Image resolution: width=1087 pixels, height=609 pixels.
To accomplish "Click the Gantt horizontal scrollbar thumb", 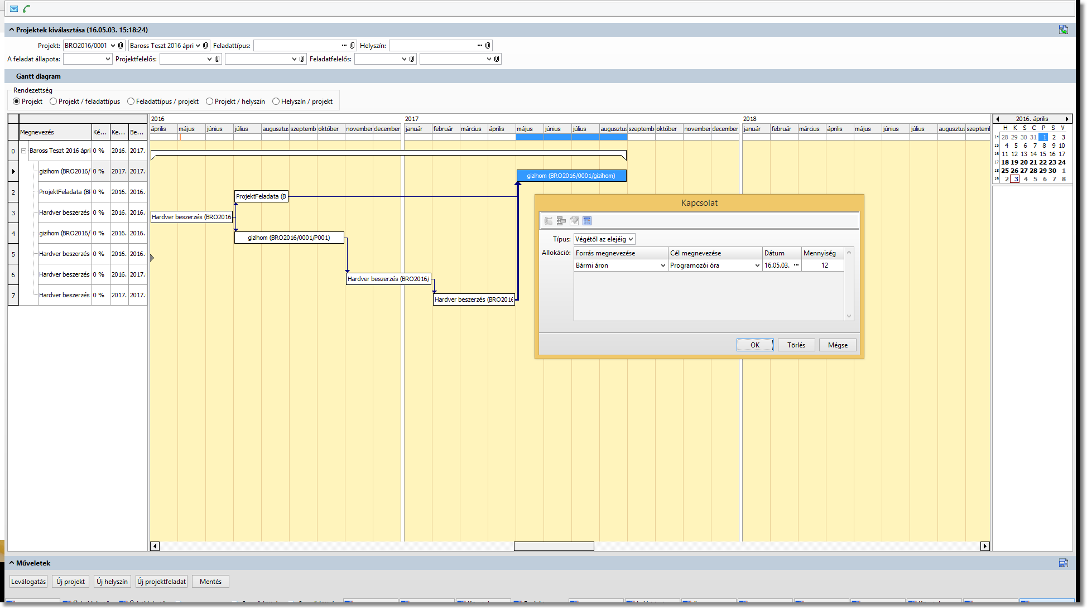I will click(x=554, y=546).
